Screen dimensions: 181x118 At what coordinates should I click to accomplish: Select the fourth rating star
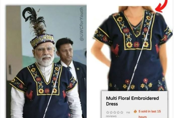pos(118,112)
